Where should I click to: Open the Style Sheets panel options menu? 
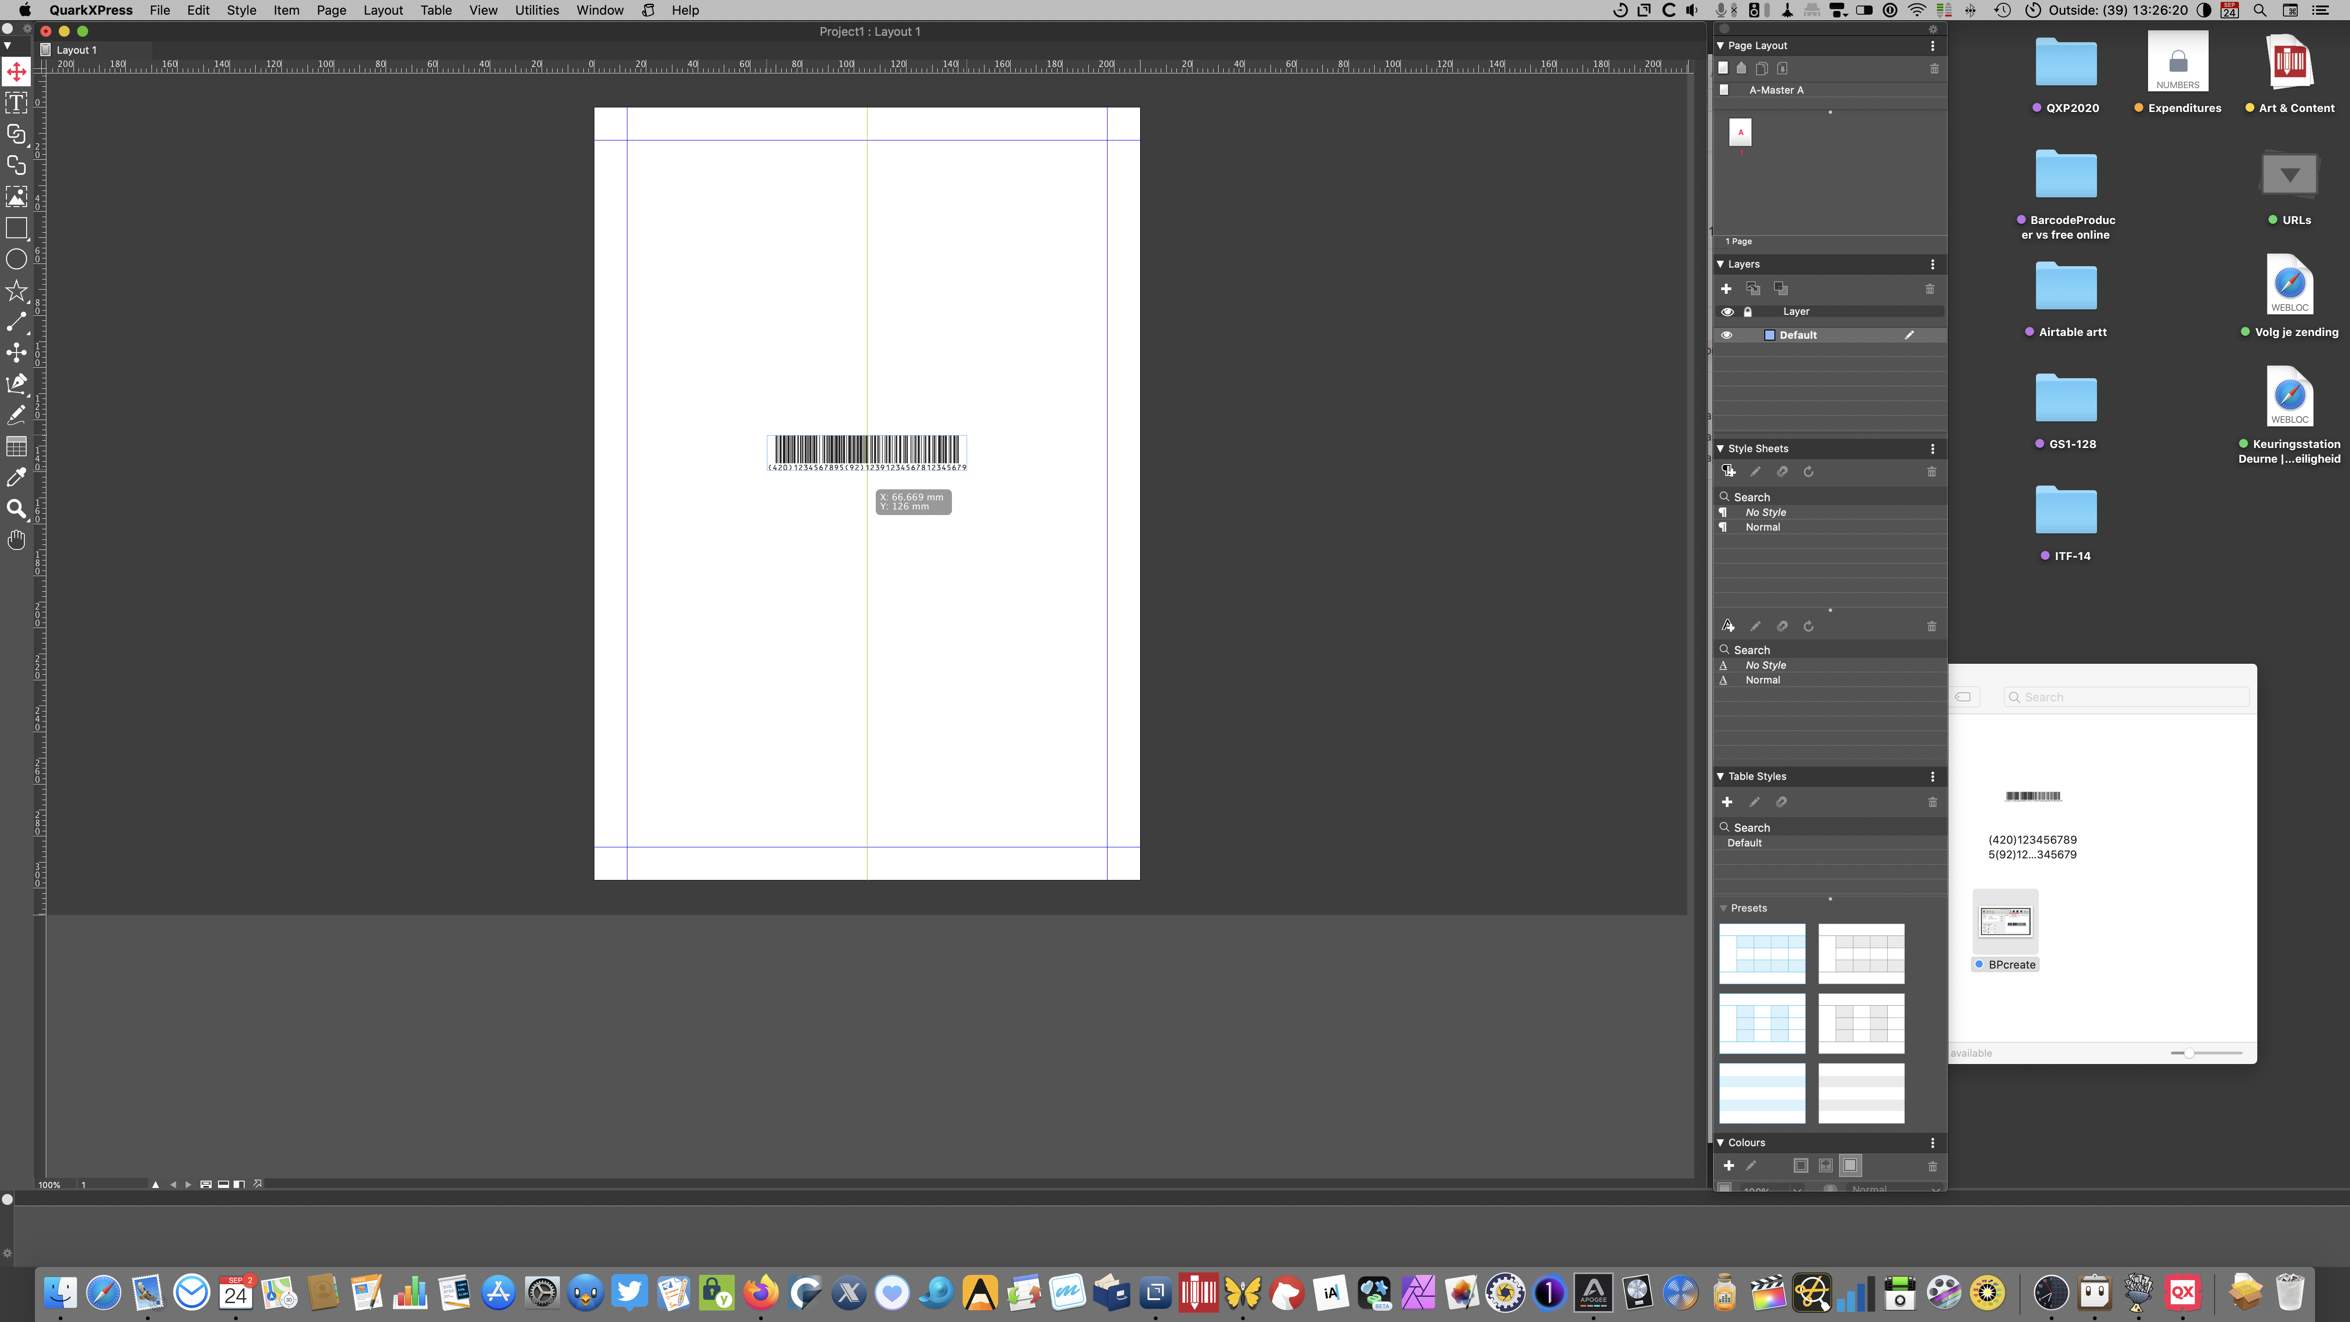click(1932, 448)
